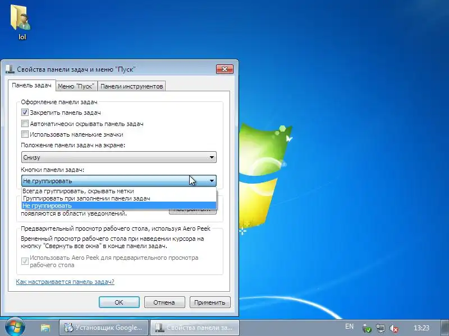Screen dimensions: 449x336
Task: Switch to Установщик Google taskbar button
Action: (x=104, y=328)
